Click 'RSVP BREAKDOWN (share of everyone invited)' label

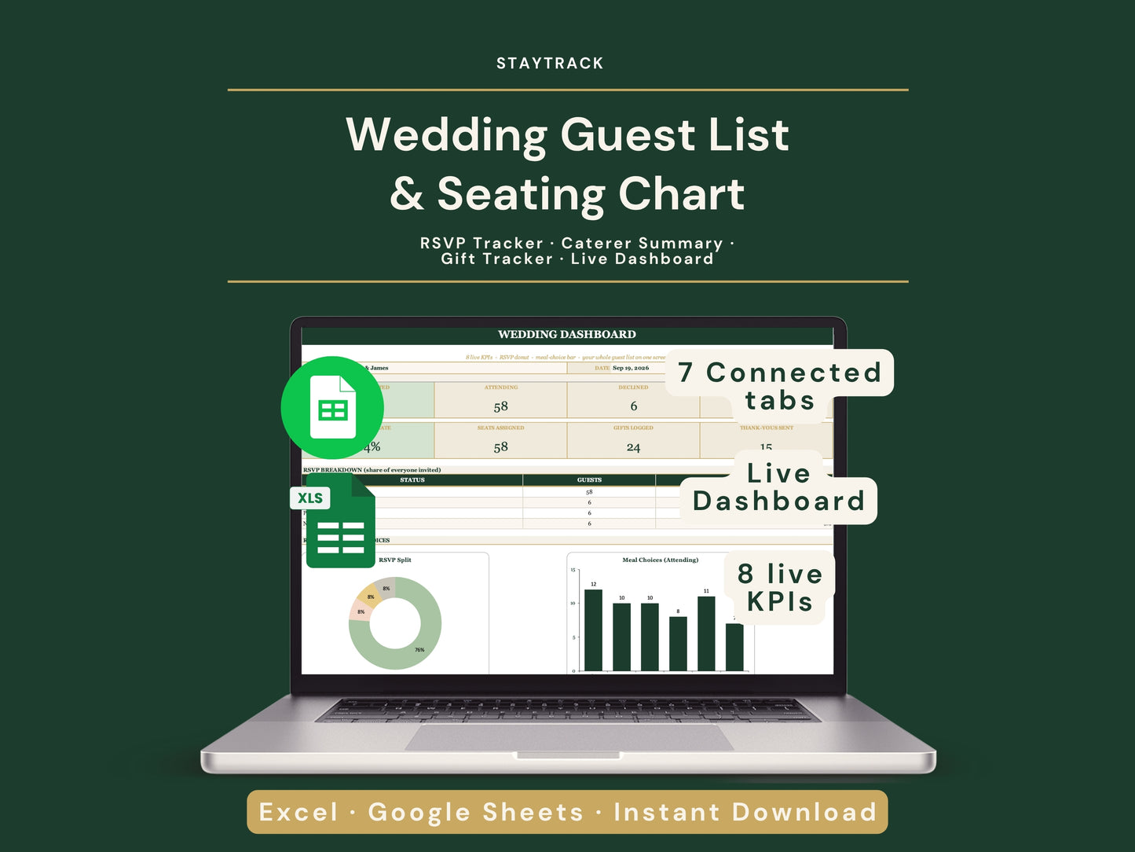click(372, 470)
